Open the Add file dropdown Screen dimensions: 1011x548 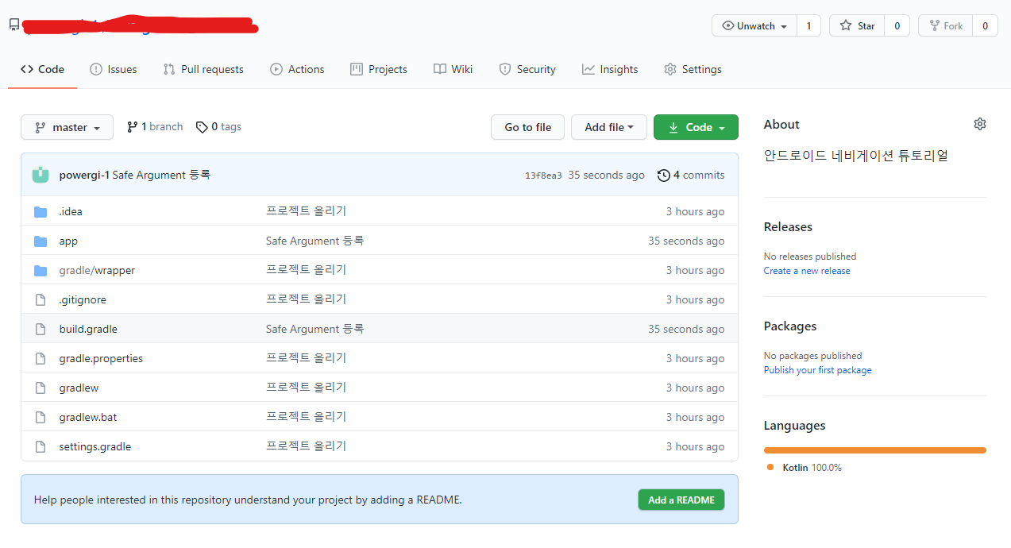609,127
